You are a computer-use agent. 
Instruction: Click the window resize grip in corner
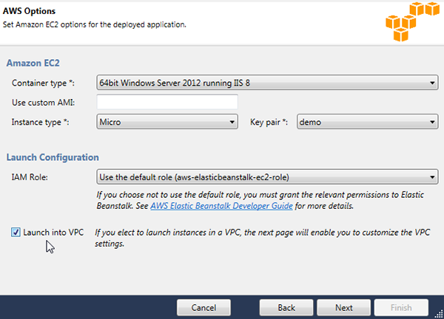coord(439,314)
